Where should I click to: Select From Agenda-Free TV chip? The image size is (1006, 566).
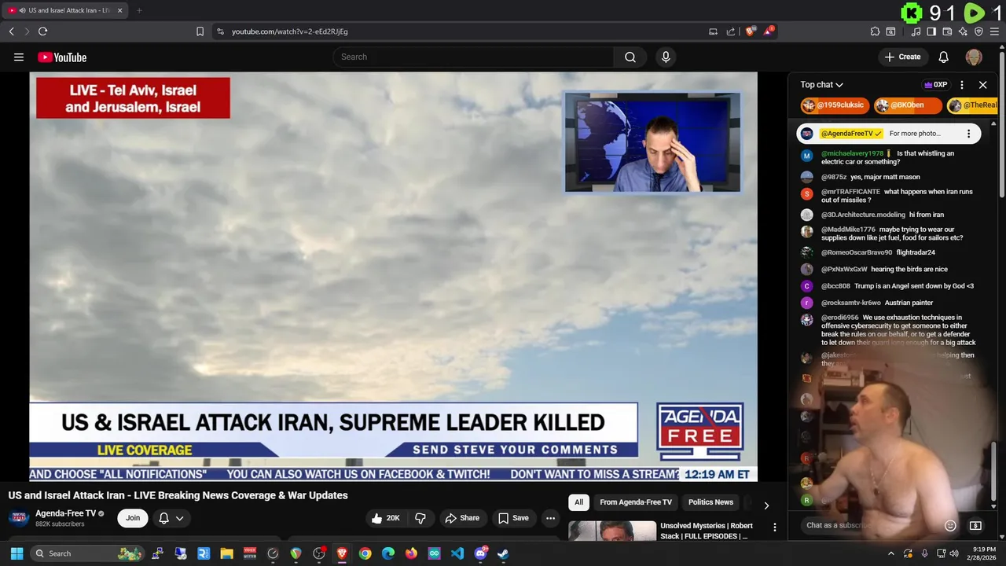pos(636,502)
